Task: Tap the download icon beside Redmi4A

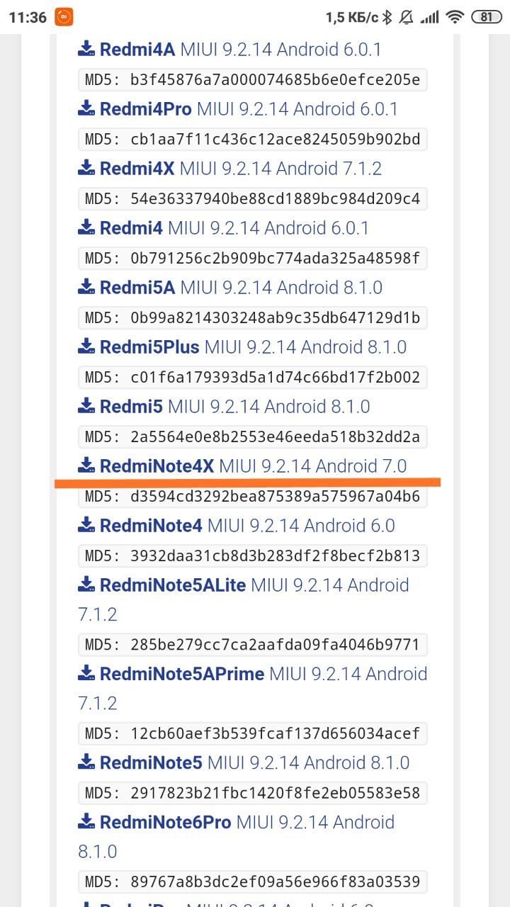Action: 86,49
